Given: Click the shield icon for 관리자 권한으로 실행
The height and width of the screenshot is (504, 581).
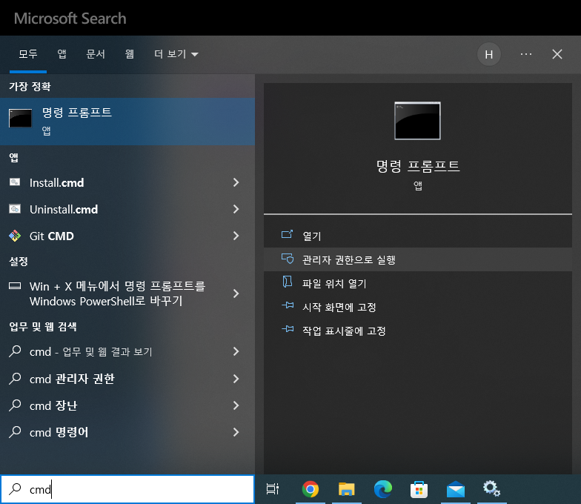Looking at the screenshot, I should pyautogui.click(x=288, y=258).
